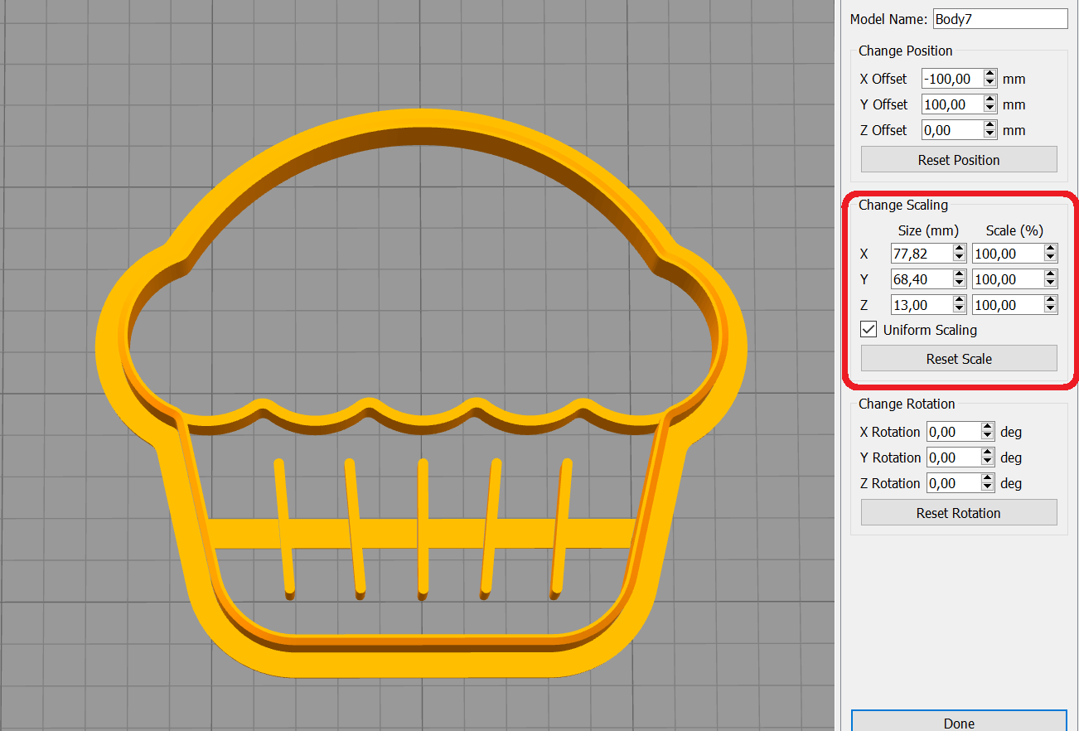
Task: Decrease Y Offset with the down arrow
Action: pyautogui.click(x=990, y=109)
